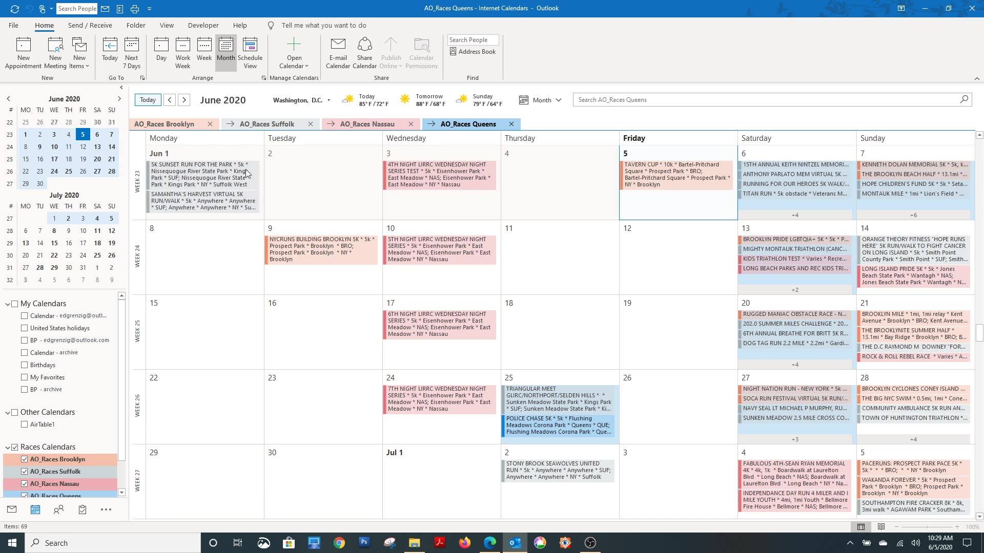The width and height of the screenshot is (984, 553).
Task: Enable the Birthdays calendar checkbox
Action: (x=24, y=365)
